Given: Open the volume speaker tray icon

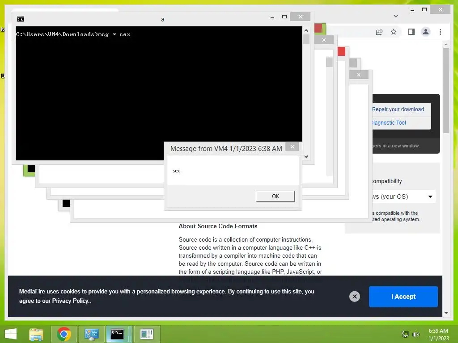Looking at the screenshot, I should coord(416,334).
